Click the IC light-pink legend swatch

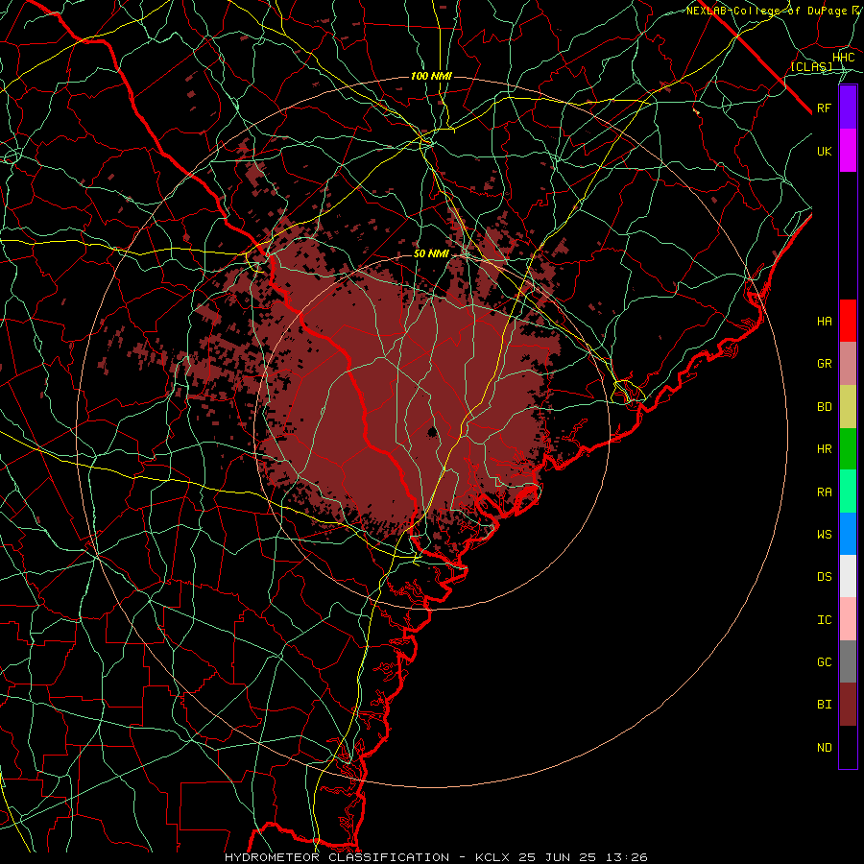pyautogui.click(x=848, y=619)
